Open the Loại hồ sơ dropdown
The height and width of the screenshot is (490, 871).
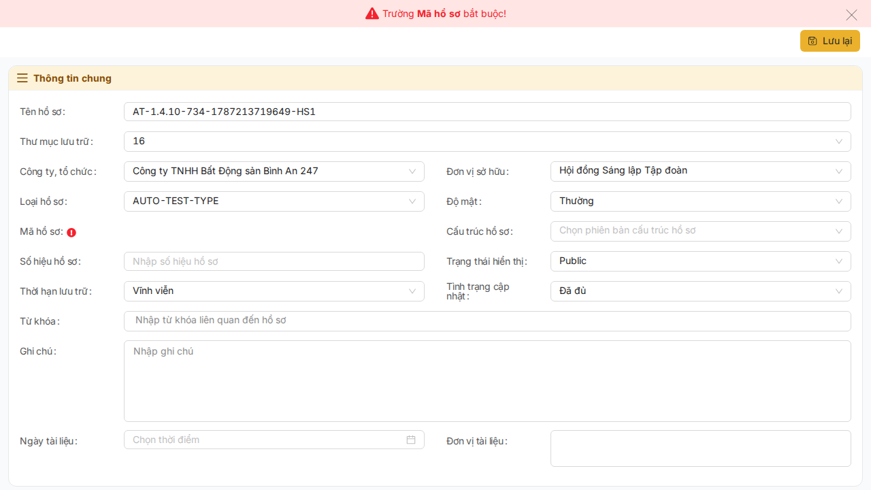click(x=274, y=201)
